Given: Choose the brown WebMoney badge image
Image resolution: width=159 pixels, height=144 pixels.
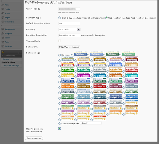Looking at the screenshot, I should point(100,59).
